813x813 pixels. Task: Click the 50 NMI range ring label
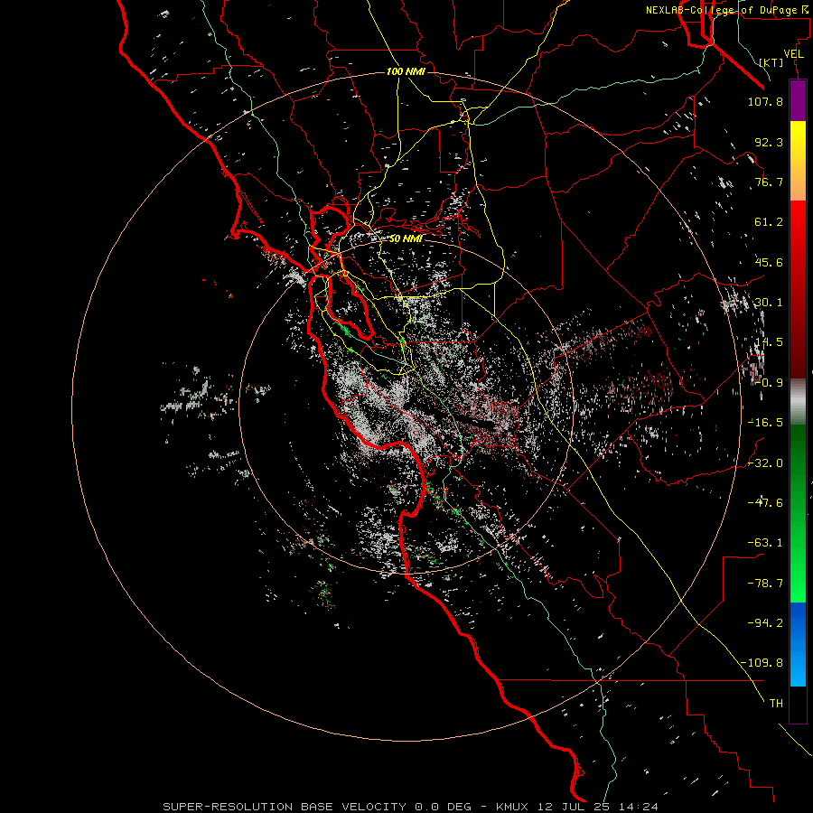[x=406, y=238]
